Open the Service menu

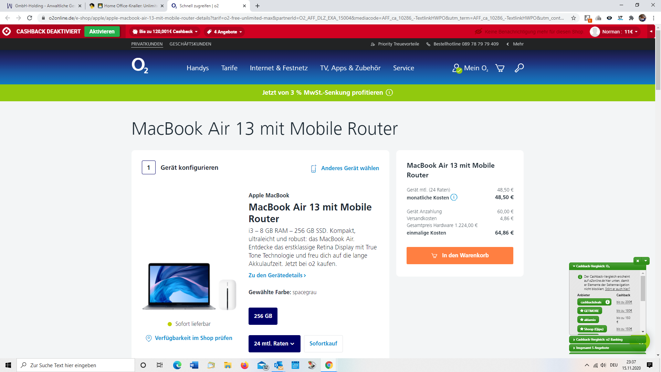[x=403, y=68]
